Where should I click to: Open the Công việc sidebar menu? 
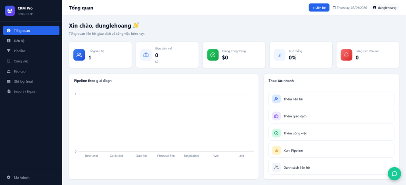31,61
